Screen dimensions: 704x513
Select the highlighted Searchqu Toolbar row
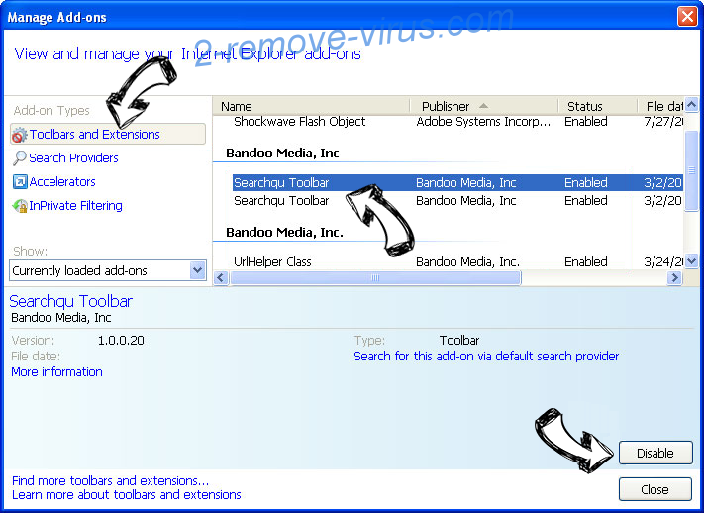pyautogui.click(x=281, y=183)
